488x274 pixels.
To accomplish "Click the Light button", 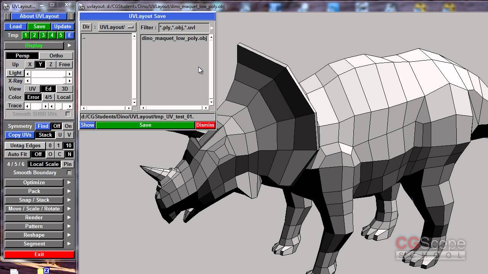I will 15,73.
